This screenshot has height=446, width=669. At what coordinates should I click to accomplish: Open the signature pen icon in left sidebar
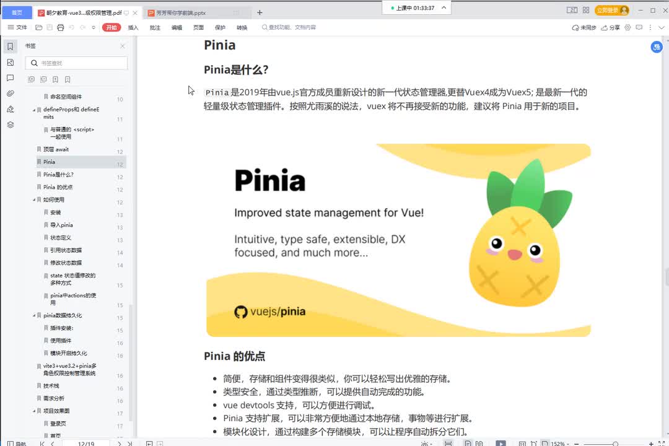(11, 109)
